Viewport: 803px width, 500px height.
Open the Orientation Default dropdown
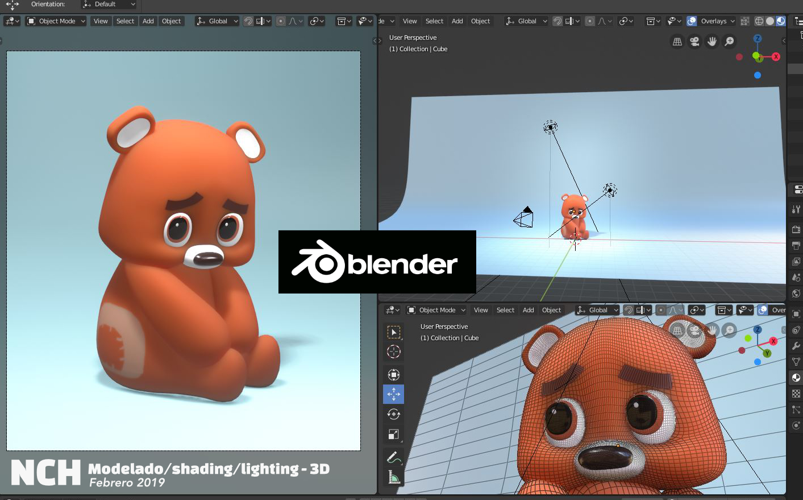click(109, 5)
